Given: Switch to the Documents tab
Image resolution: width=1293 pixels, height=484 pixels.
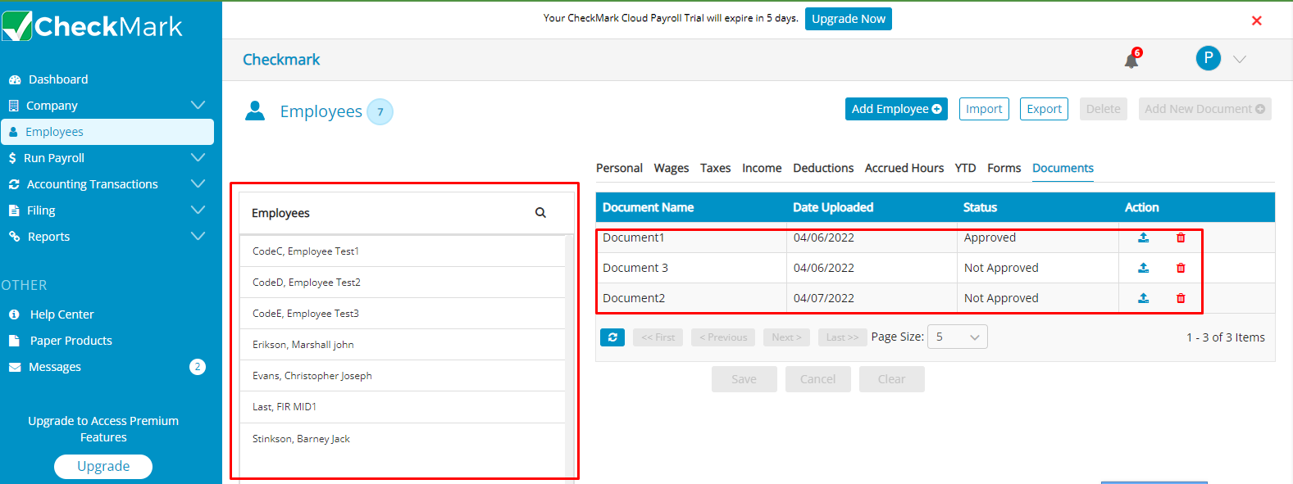Looking at the screenshot, I should (1063, 168).
